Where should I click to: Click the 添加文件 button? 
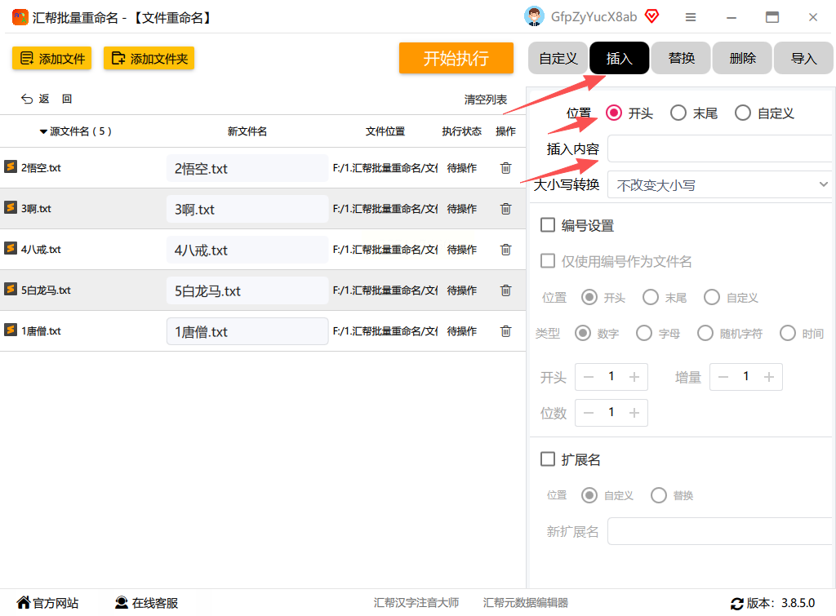point(51,58)
